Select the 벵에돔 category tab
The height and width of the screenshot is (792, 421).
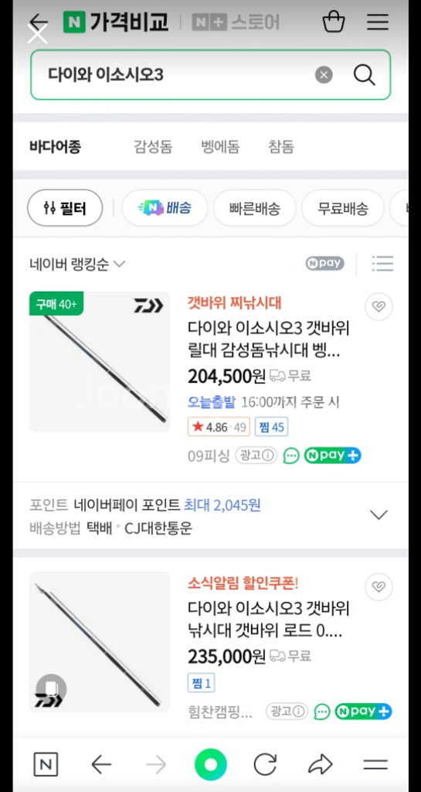220,148
